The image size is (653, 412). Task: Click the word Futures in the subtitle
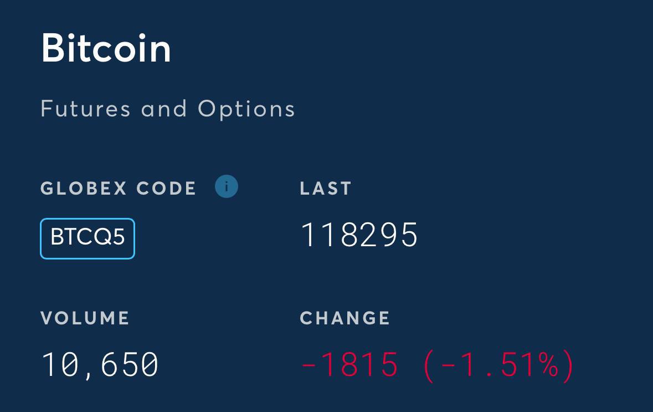click(85, 109)
